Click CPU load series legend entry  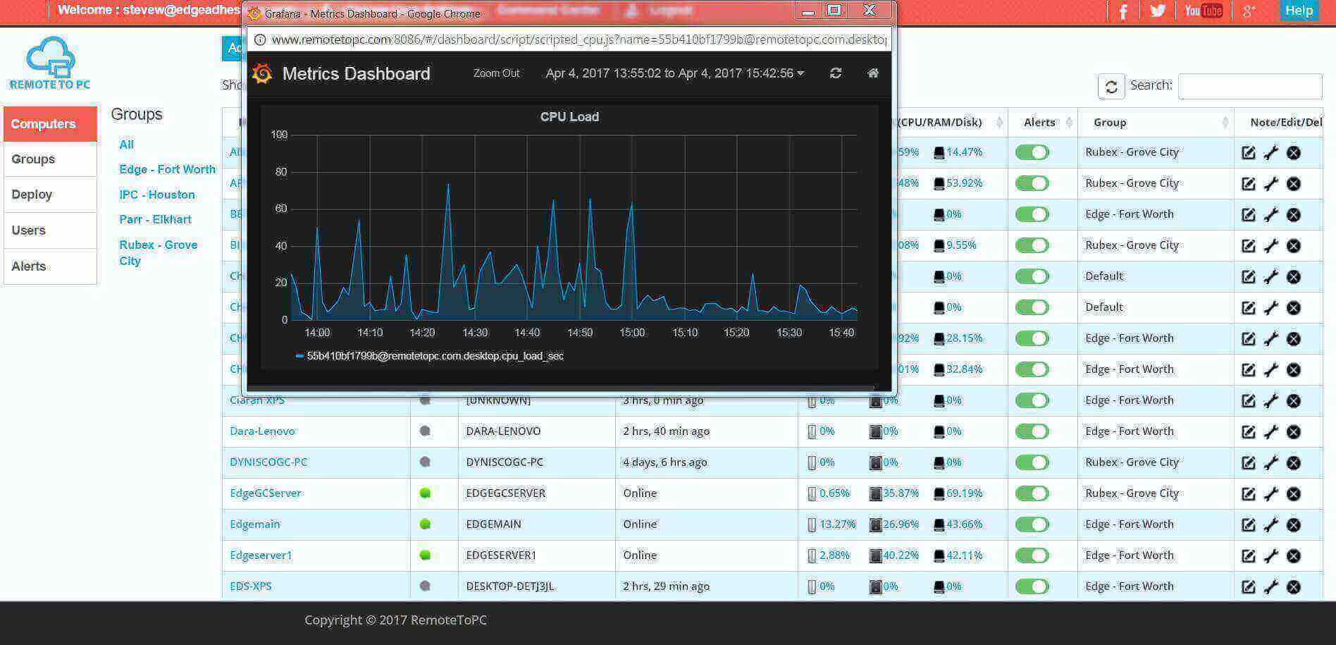[x=430, y=356]
